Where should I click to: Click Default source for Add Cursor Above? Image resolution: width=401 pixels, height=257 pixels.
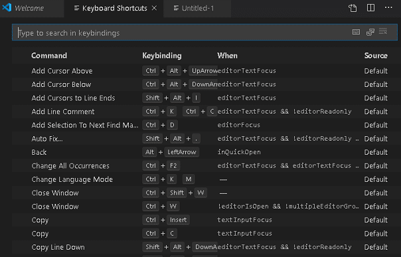(376, 71)
